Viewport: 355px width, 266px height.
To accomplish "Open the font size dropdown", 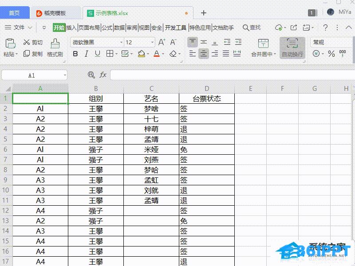I will tap(152, 42).
